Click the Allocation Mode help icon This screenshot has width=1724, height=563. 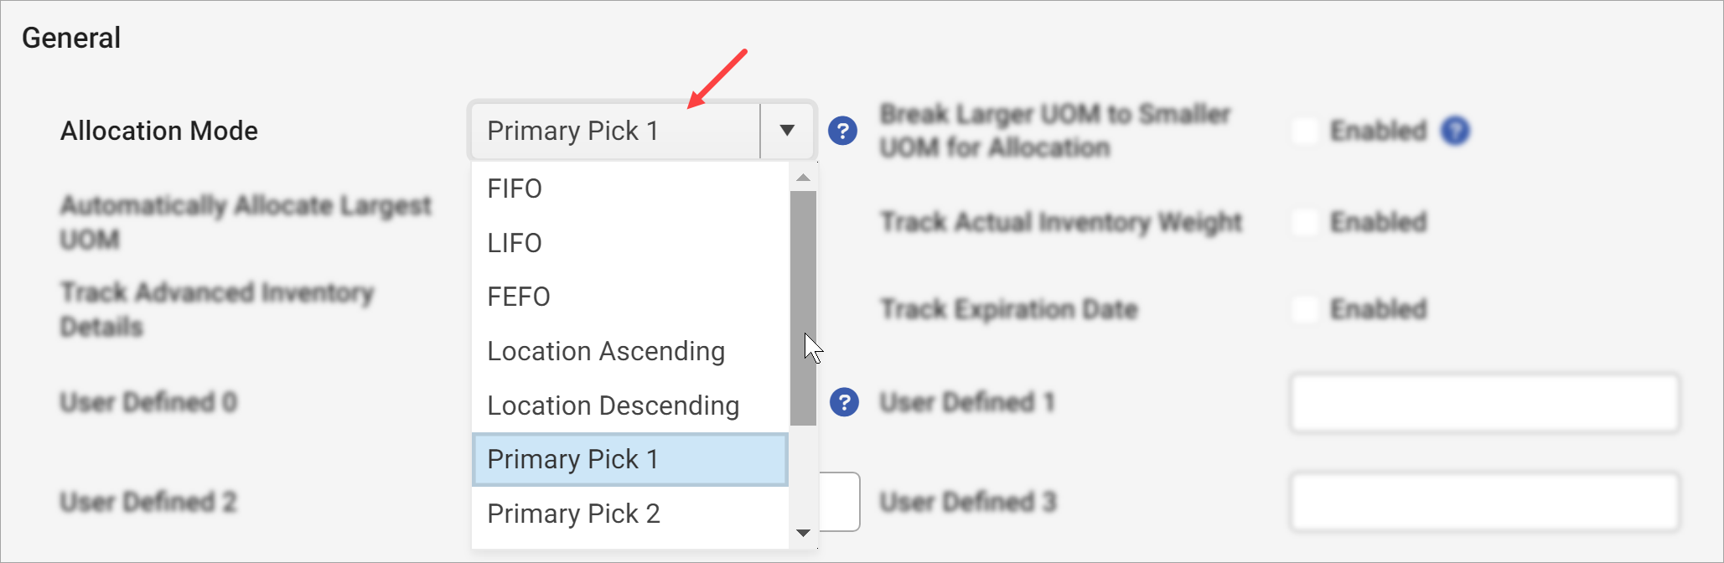(842, 131)
